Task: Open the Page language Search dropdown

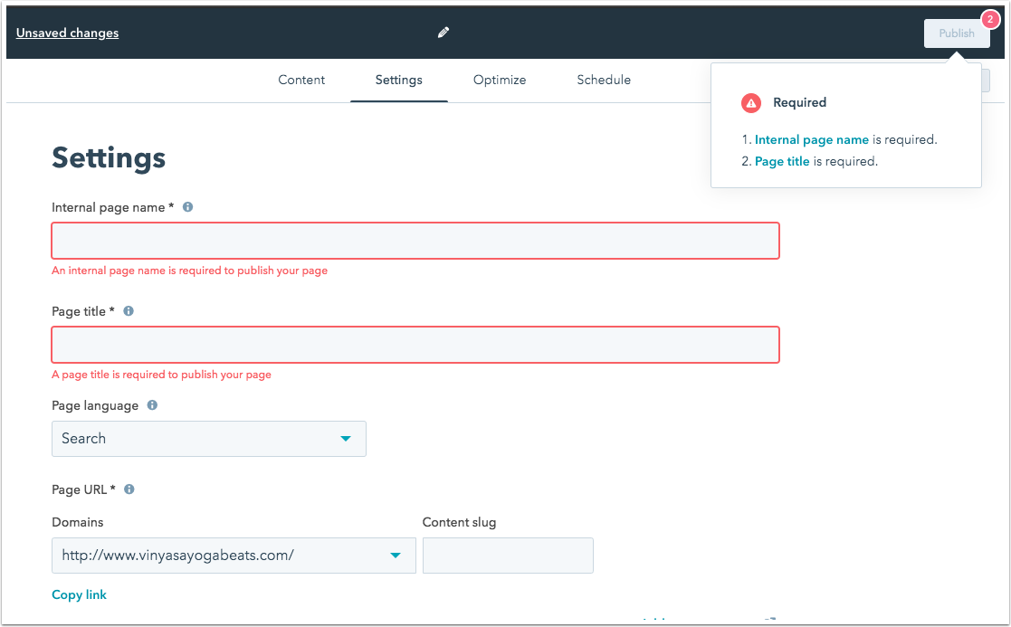Action: (x=209, y=439)
